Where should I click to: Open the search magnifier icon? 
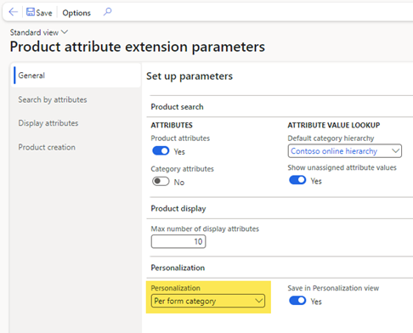point(107,12)
